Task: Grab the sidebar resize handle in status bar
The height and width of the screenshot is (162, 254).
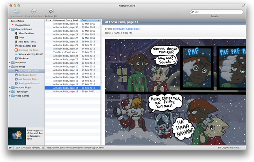Action: click(x=43, y=148)
